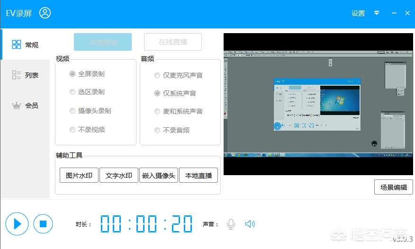Choose 仅麦克风声音 audio option
The image size is (415, 249).
point(179,75)
